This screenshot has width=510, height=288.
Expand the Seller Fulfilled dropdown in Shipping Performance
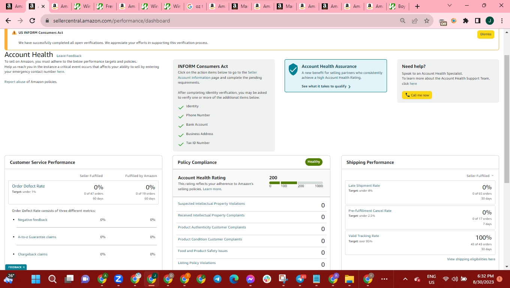pyautogui.click(x=480, y=175)
